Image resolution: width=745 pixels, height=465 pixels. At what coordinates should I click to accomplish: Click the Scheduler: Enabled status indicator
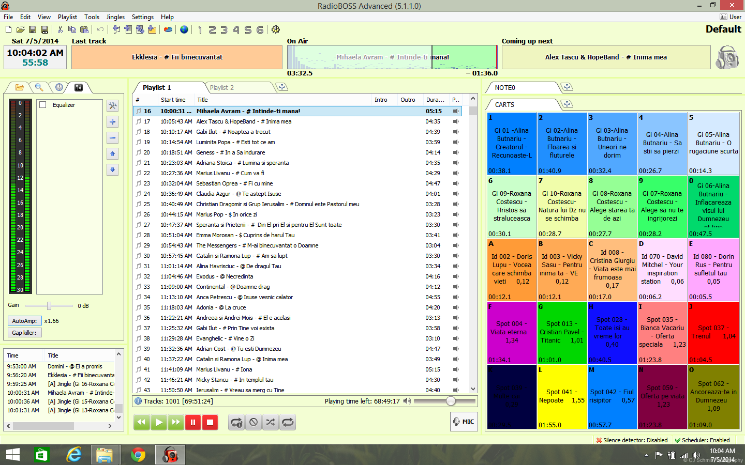702,440
